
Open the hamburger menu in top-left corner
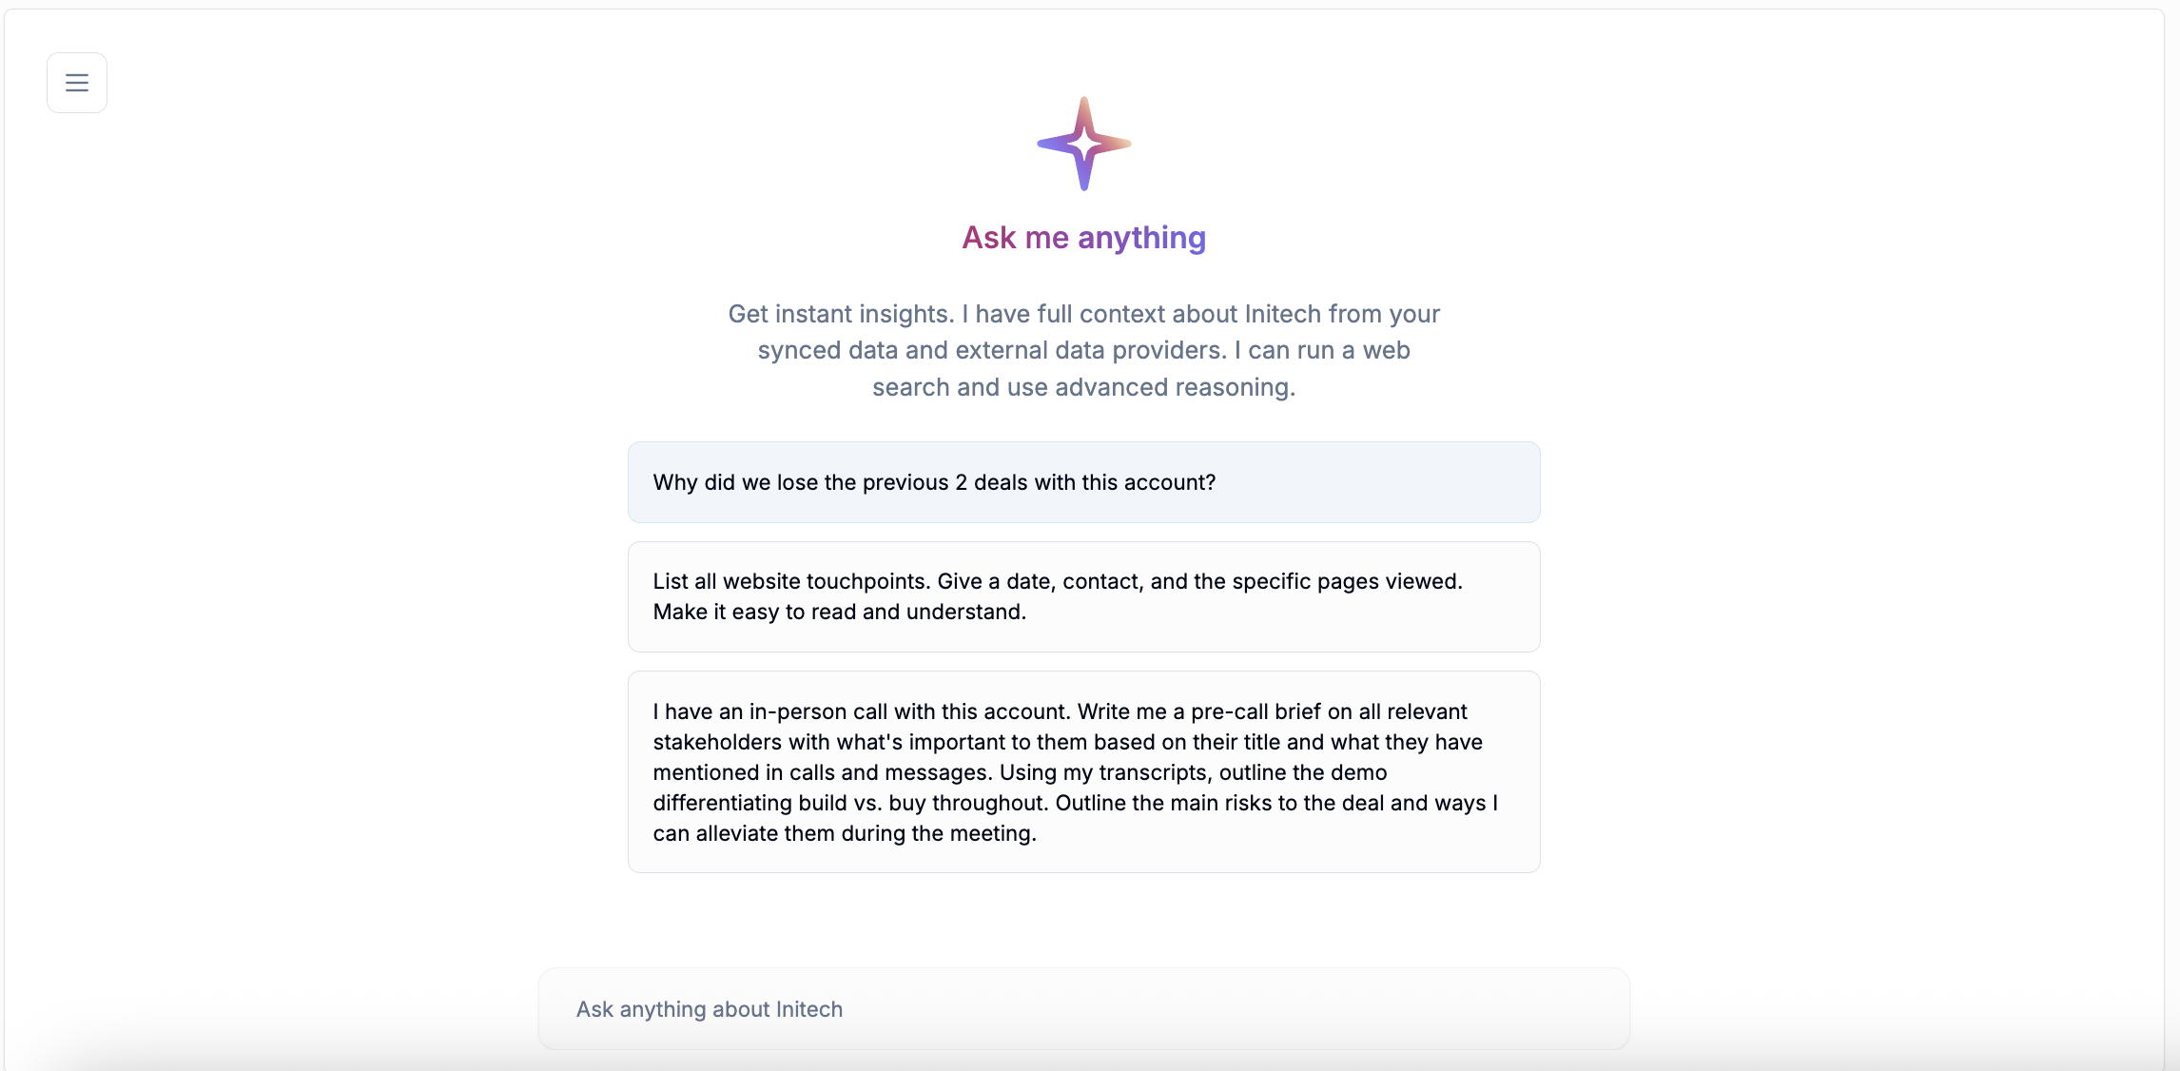pyautogui.click(x=77, y=83)
